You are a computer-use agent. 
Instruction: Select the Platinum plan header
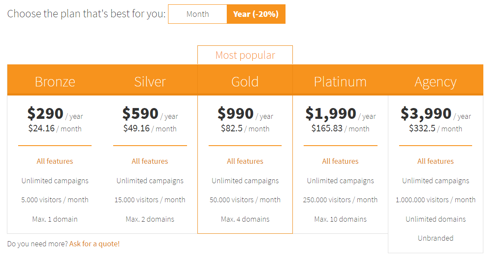tap(340, 82)
